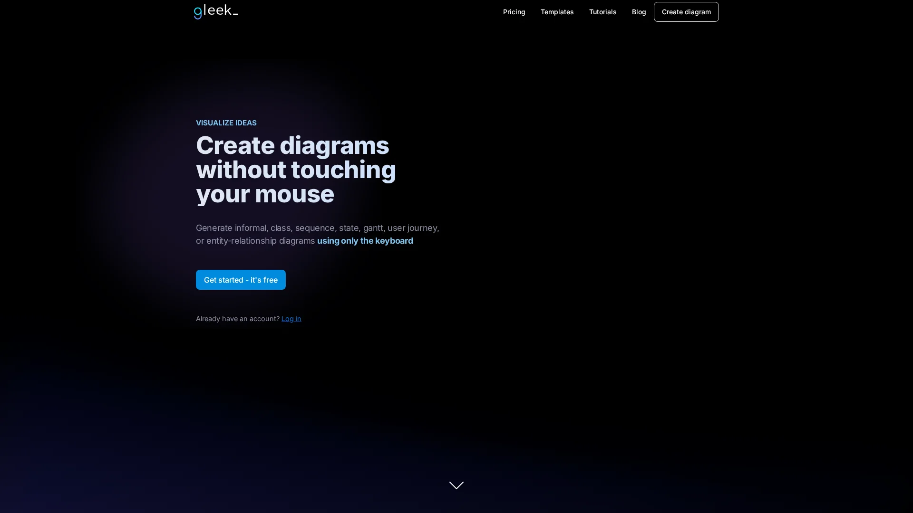Click 'using only the keyboard' highlighted text

(x=365, y=241)
